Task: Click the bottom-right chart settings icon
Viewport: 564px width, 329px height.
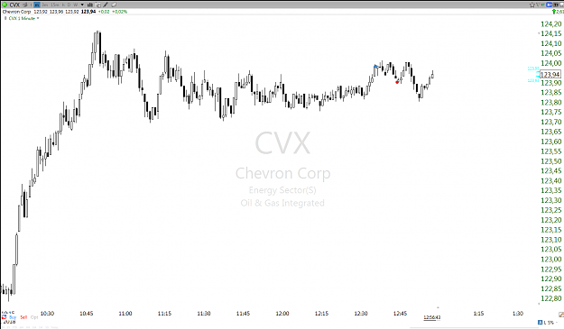Action: [x=561, y=315]
